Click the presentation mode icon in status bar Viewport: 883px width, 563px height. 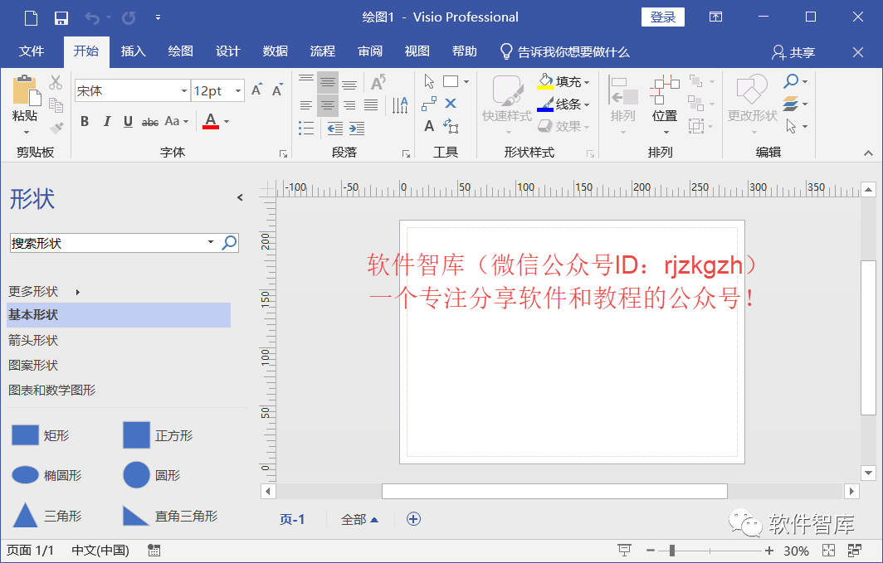(625, 550)
